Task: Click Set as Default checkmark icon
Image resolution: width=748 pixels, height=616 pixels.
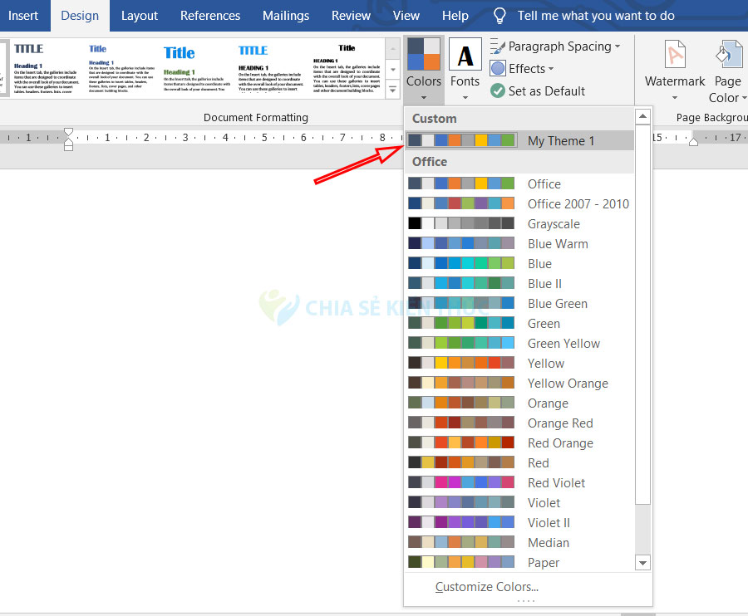Action: pos(498,91)
